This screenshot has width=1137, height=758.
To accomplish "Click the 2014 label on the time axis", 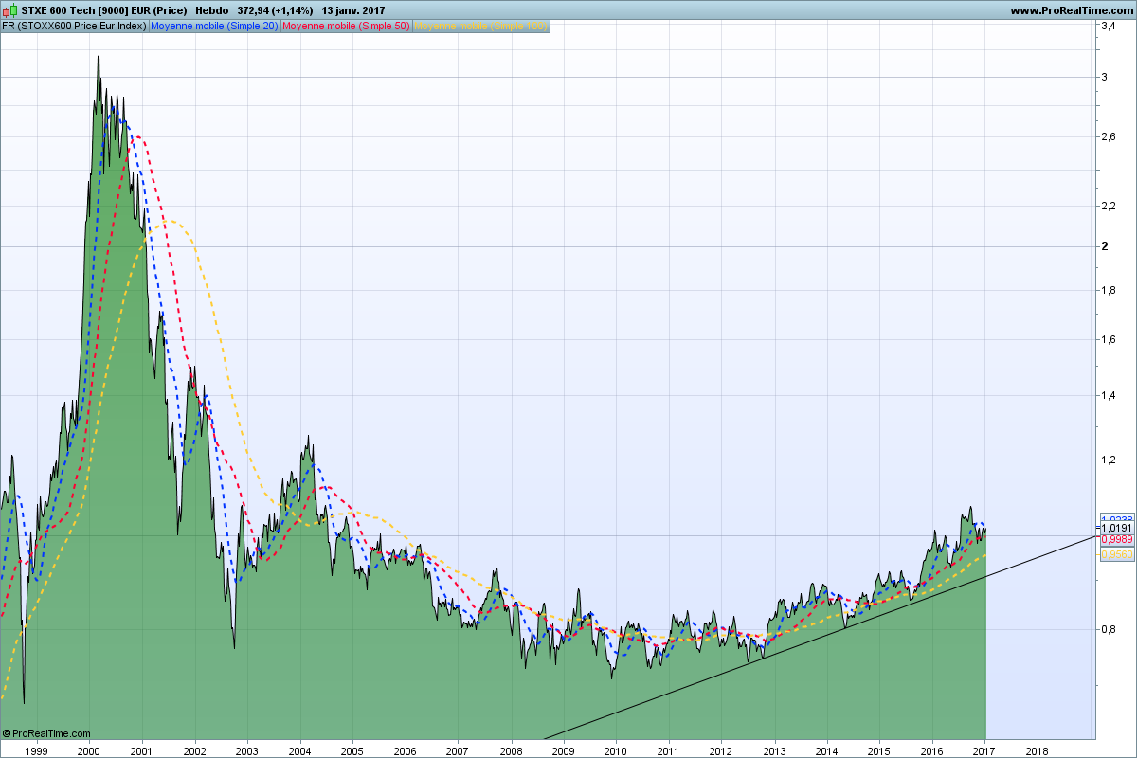I will click(x=827, y=749).
